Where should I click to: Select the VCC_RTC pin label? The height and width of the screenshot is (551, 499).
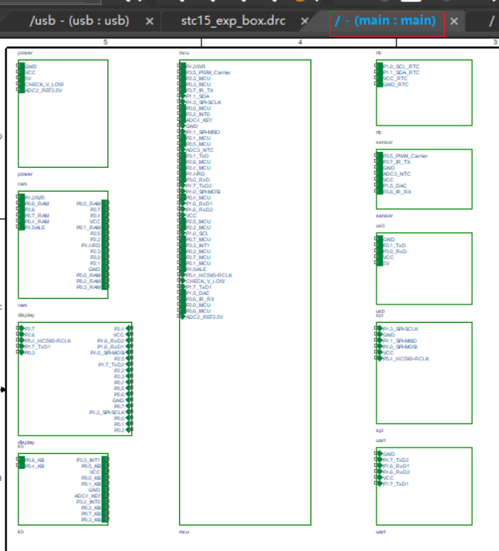(x=396, y=79)
